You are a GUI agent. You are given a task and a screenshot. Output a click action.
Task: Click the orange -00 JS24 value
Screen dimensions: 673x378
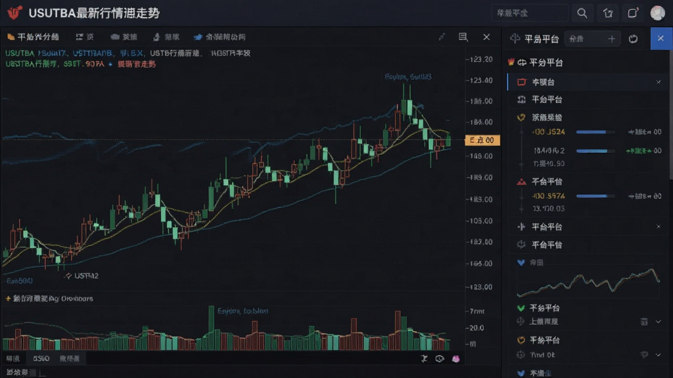(549, 132)
